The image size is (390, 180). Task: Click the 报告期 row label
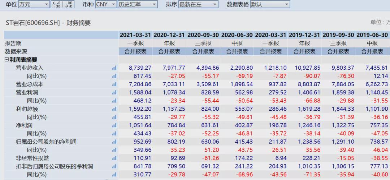(13, 43)
